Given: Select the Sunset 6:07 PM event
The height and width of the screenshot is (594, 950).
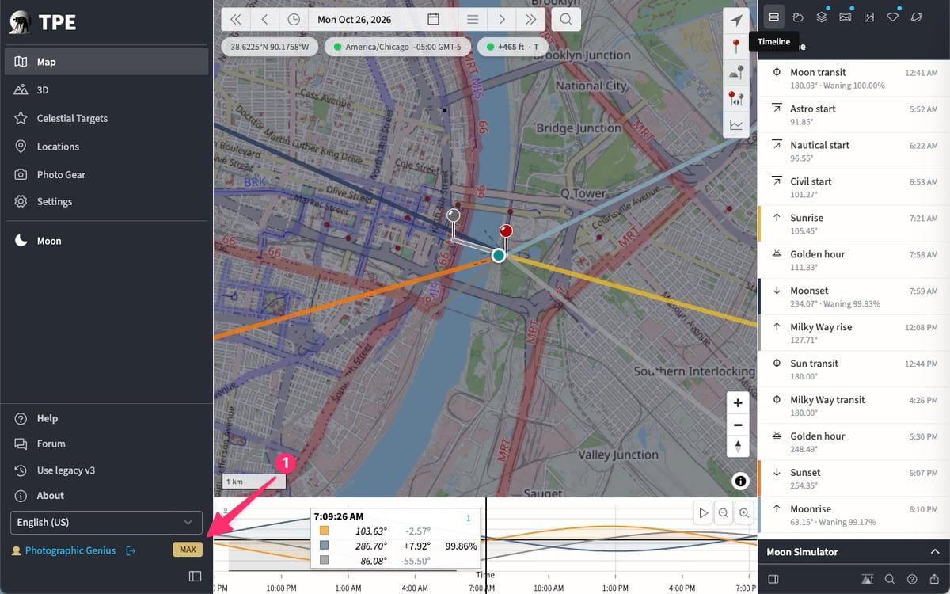Looking at the screenshot, I should tap(854, 478).
